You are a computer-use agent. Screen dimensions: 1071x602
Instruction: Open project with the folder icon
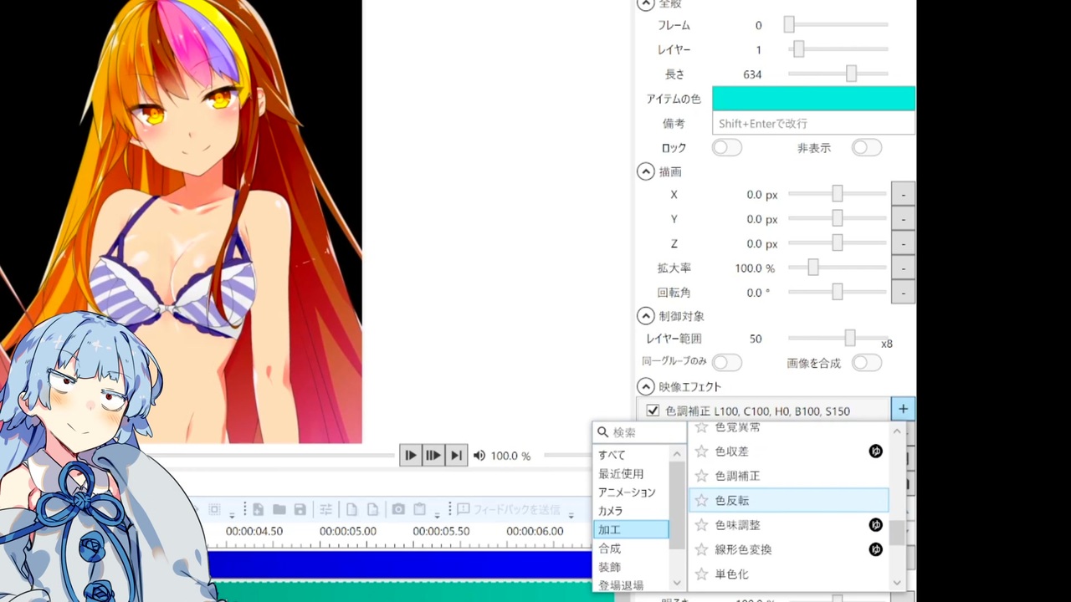click(x=279, y=509)
